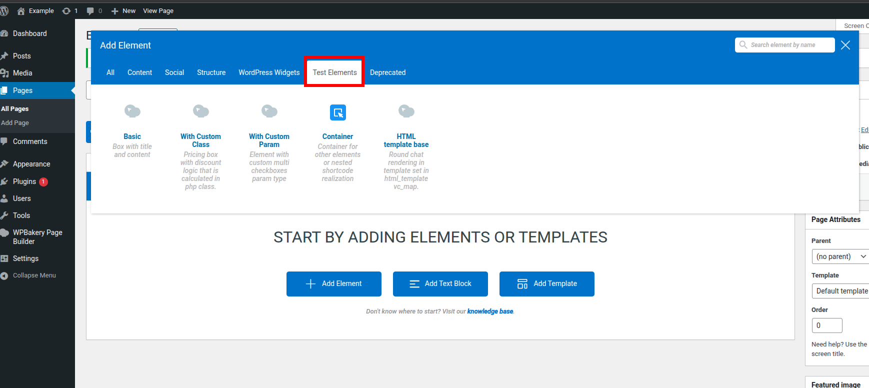
Task: Select the With Custom Param element icon
Action: click(x=269, y=111)
